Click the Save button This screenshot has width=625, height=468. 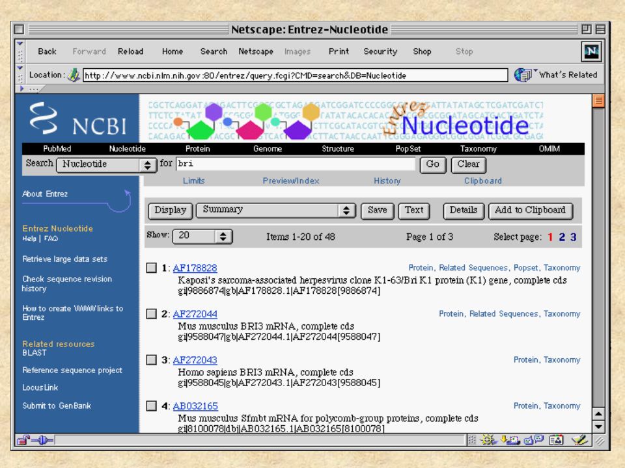point(377,211)
